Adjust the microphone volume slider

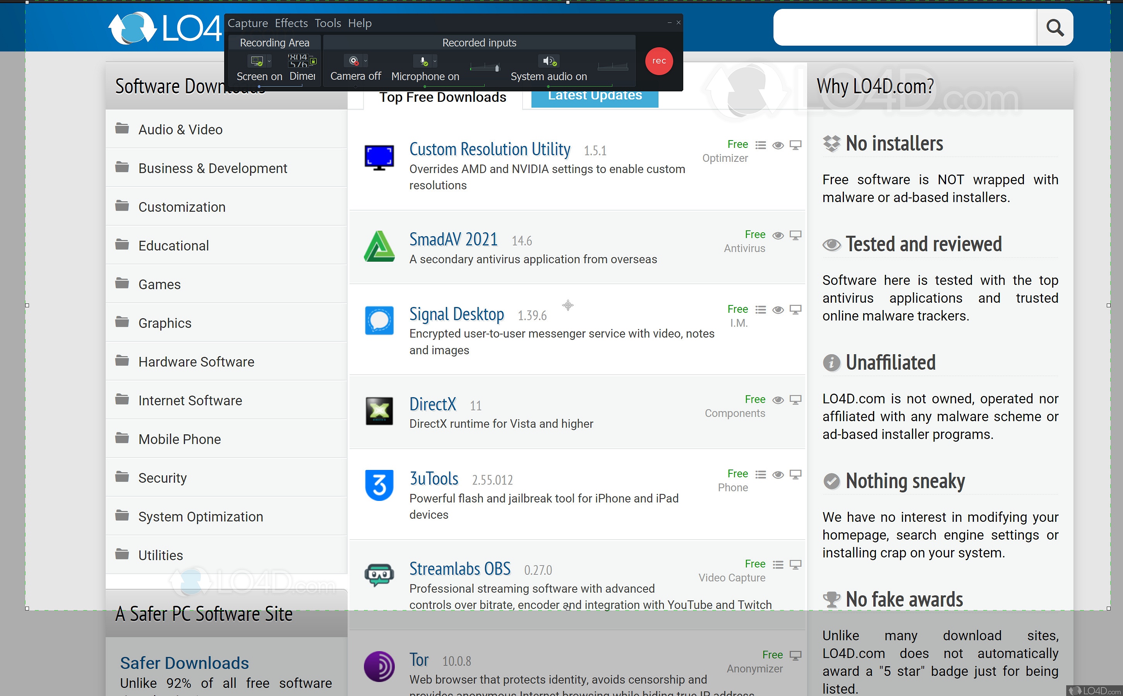[x=497, y=69]
